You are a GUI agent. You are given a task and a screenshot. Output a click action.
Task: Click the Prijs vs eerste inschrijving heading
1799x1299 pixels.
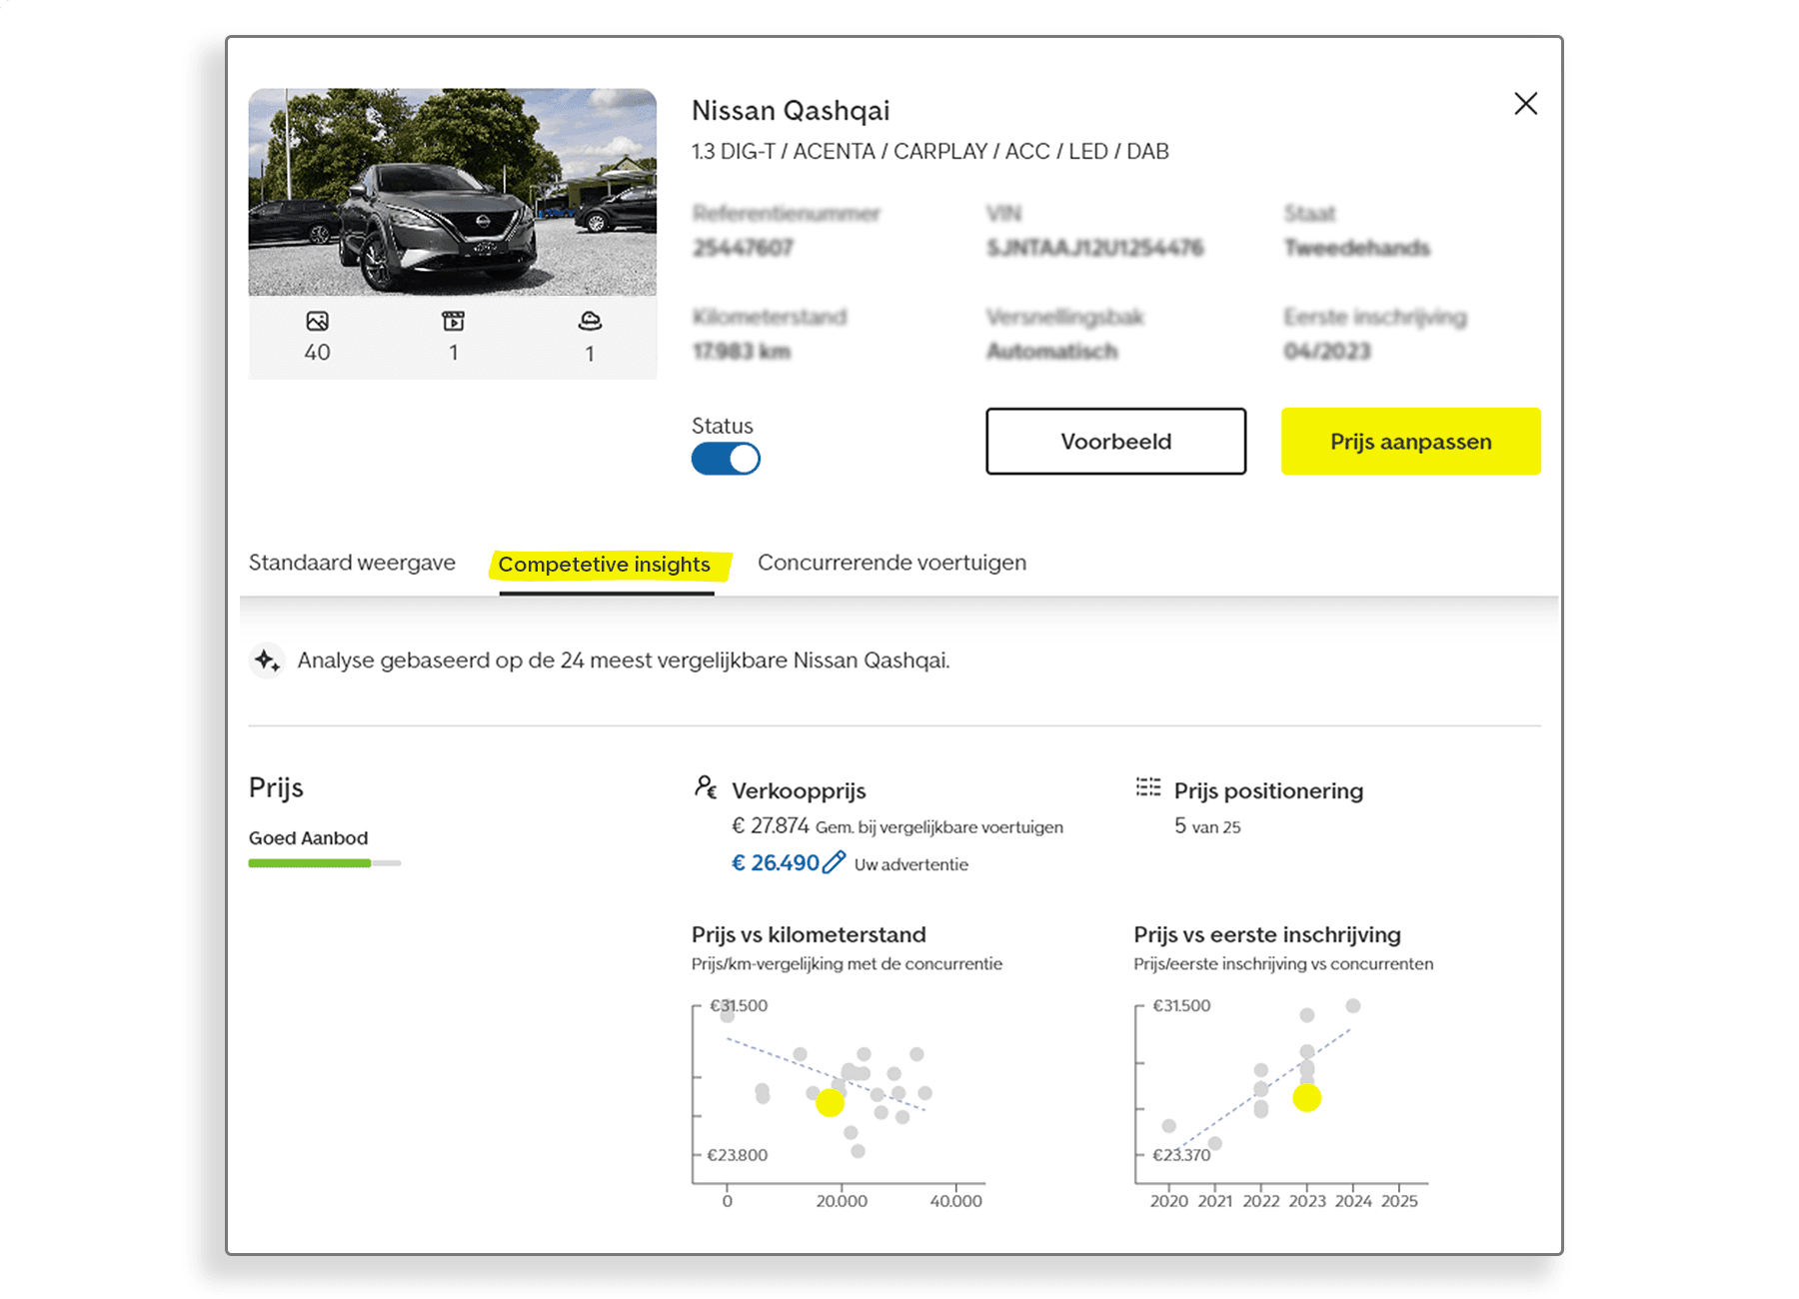pos(1267,934)
